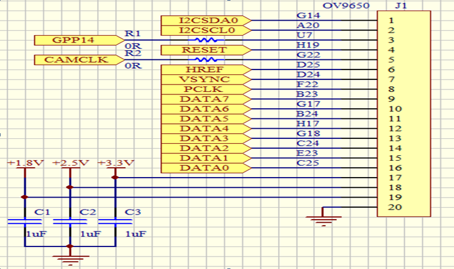Image resolution: width=454 pixels, height=269 pixels.
Task: Click the J1 designator
Action: [x=401, y=6]
